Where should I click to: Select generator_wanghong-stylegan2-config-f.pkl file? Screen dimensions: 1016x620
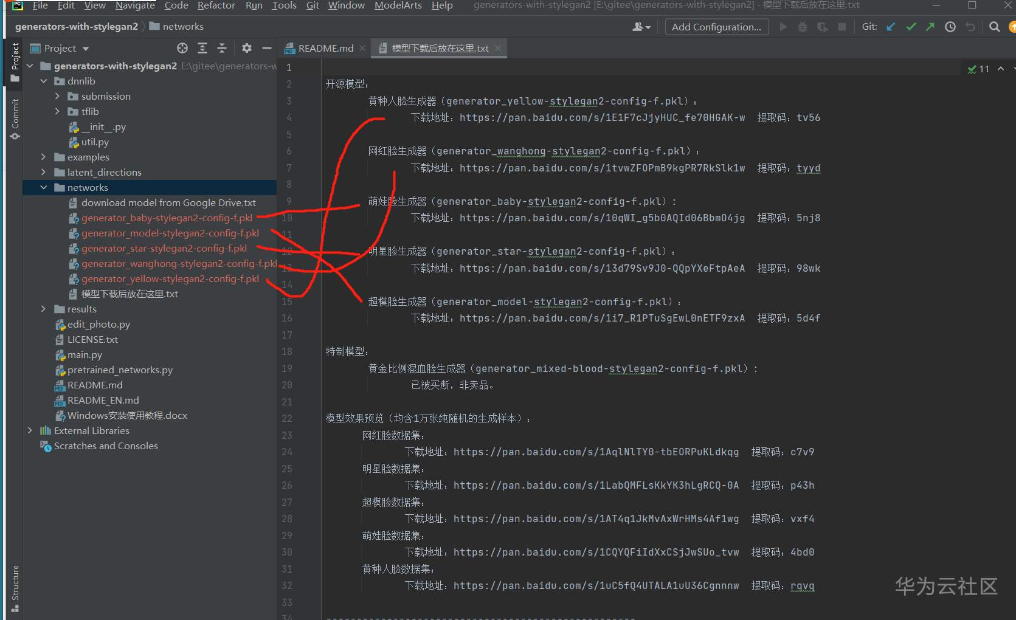pos(173,263)
